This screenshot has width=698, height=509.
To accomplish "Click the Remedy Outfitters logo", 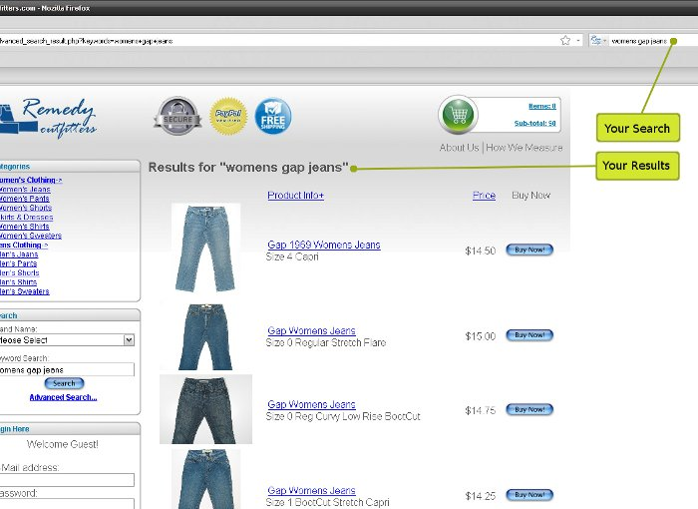I will tap(48, 117).
